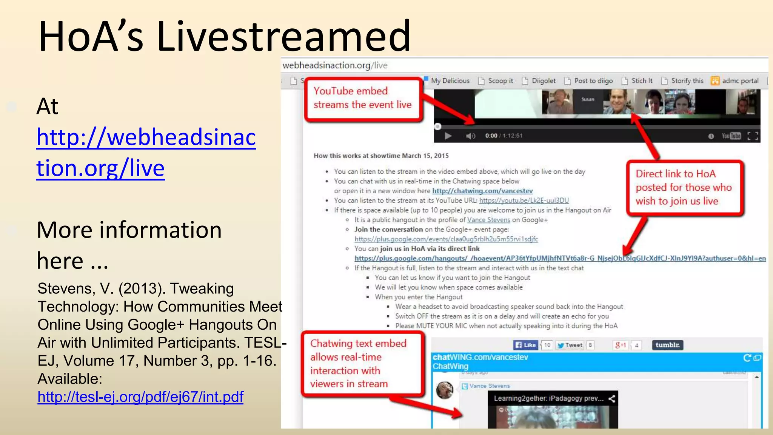Image resolution: width=773 pixels, height=435 pixels.
Task: Open the webheadsinaction.org/live slide link
Action: tap(146, 152)
